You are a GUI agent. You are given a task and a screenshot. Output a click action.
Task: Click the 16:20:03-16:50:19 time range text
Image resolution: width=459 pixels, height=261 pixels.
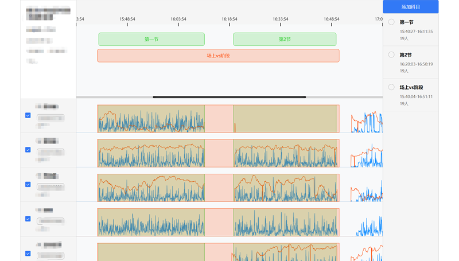pyautogui.click(x=416, y=64)
